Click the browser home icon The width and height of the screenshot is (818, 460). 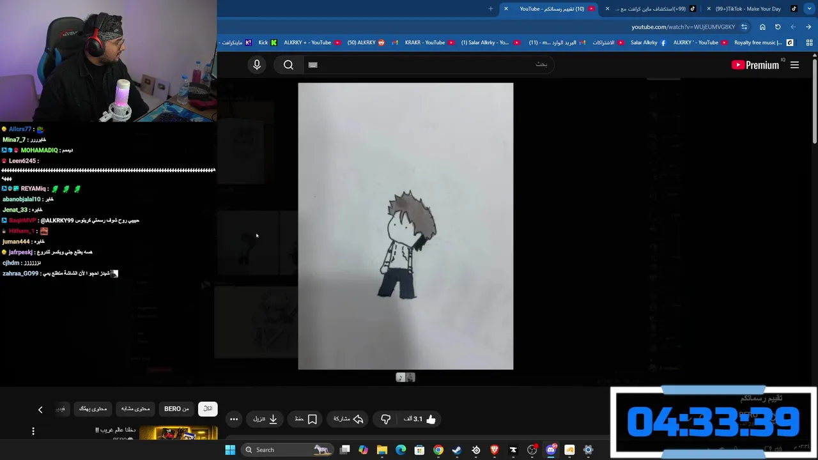pyautogui.click(x=762, y=27)
